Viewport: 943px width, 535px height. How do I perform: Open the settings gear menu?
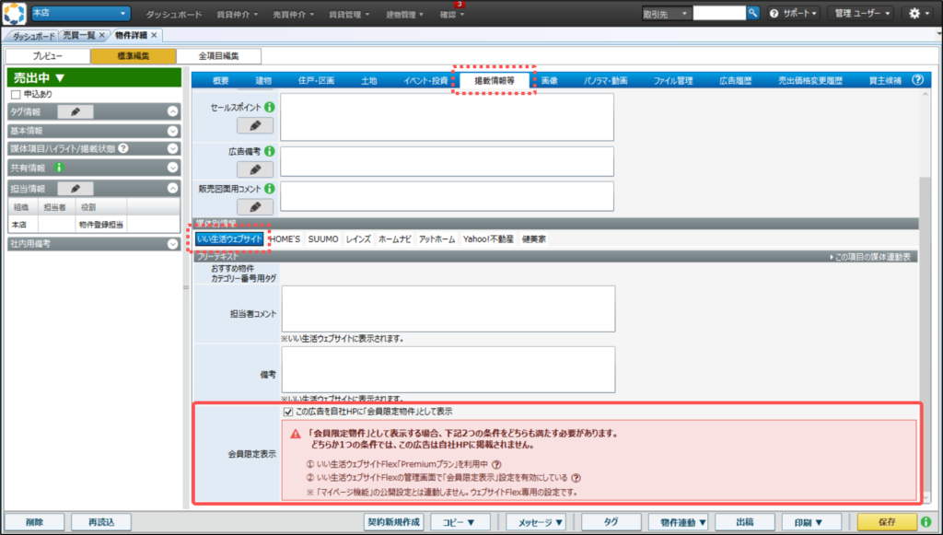[x=917, y=14]
